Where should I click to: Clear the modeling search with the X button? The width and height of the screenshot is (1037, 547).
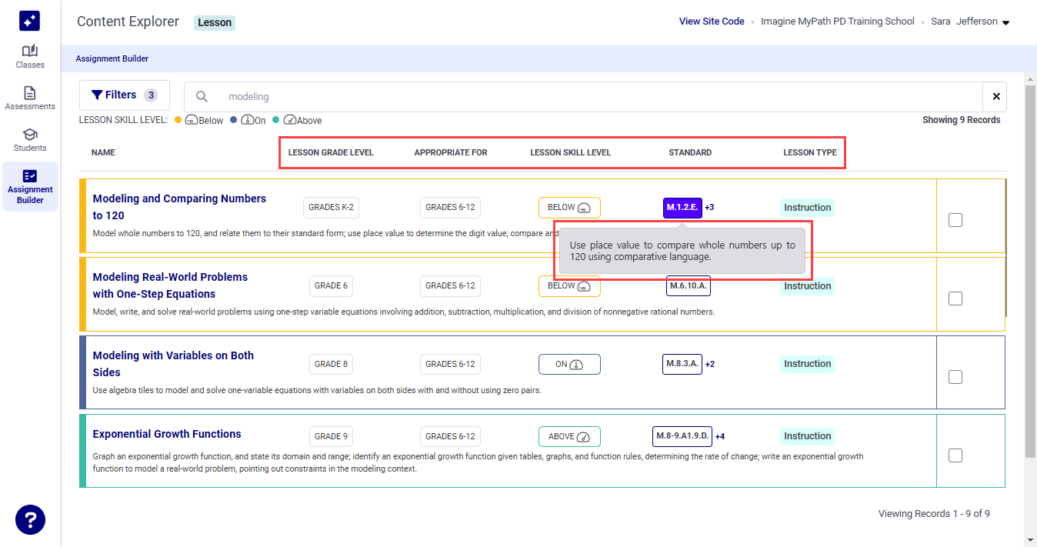995,96
